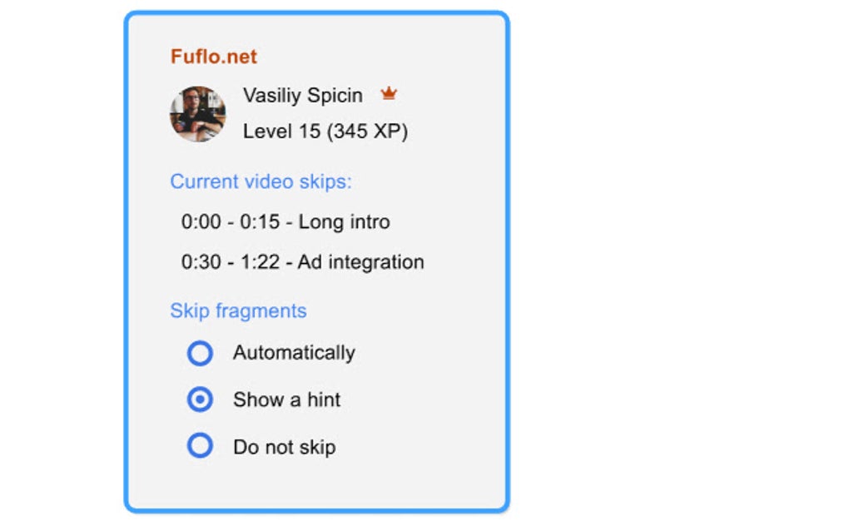Click the Automatically option label text
849x531 pixels.
point(294,353)
